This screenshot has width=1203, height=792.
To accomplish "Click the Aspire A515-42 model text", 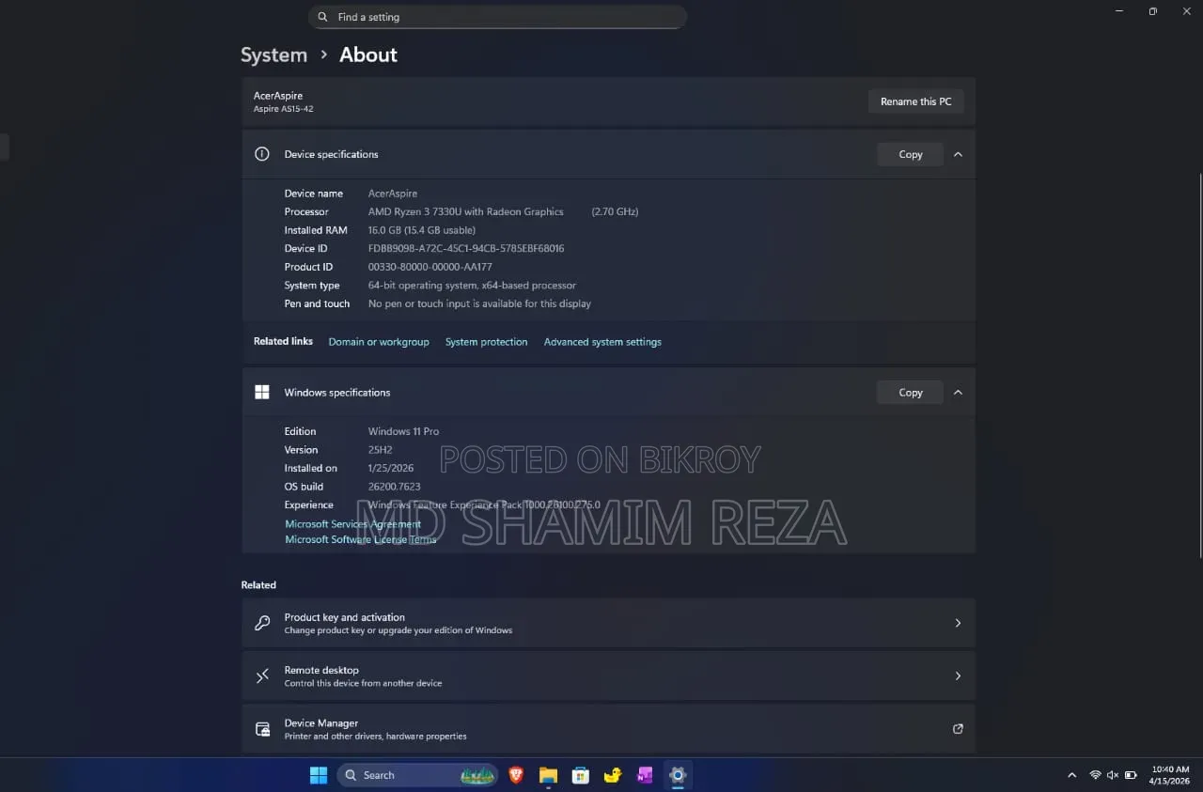I will tap(283, 109).
